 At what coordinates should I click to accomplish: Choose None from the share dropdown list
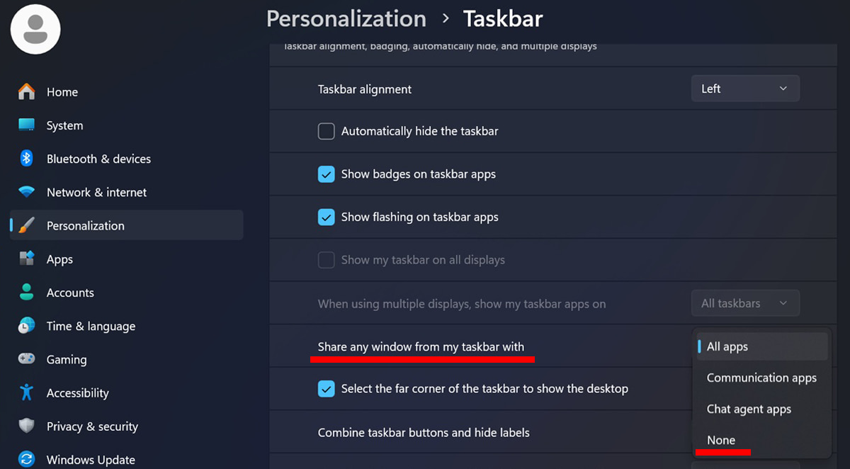click(721, 440)
